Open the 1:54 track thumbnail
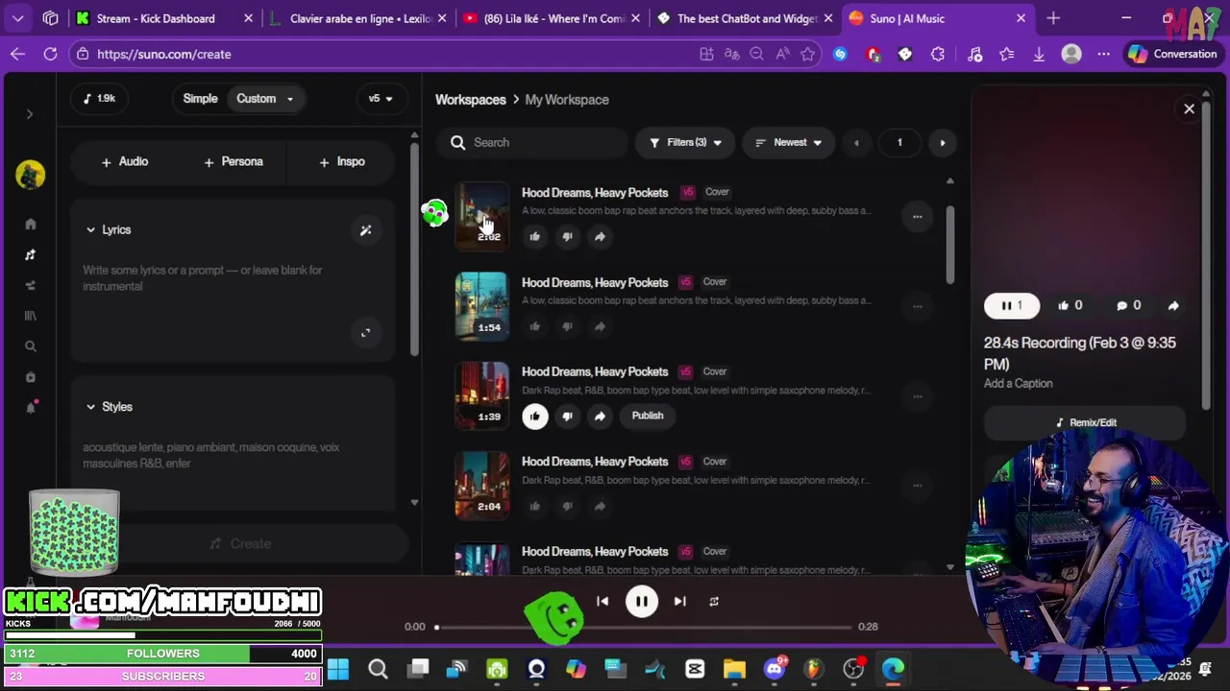The height and width of the screenshot is (691, 1230). point(481,306)
